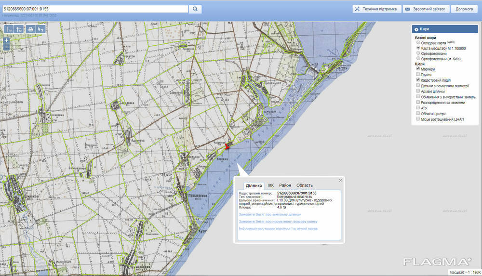
Task: Click the Технічна підтримка button
Action: point(376,9)
